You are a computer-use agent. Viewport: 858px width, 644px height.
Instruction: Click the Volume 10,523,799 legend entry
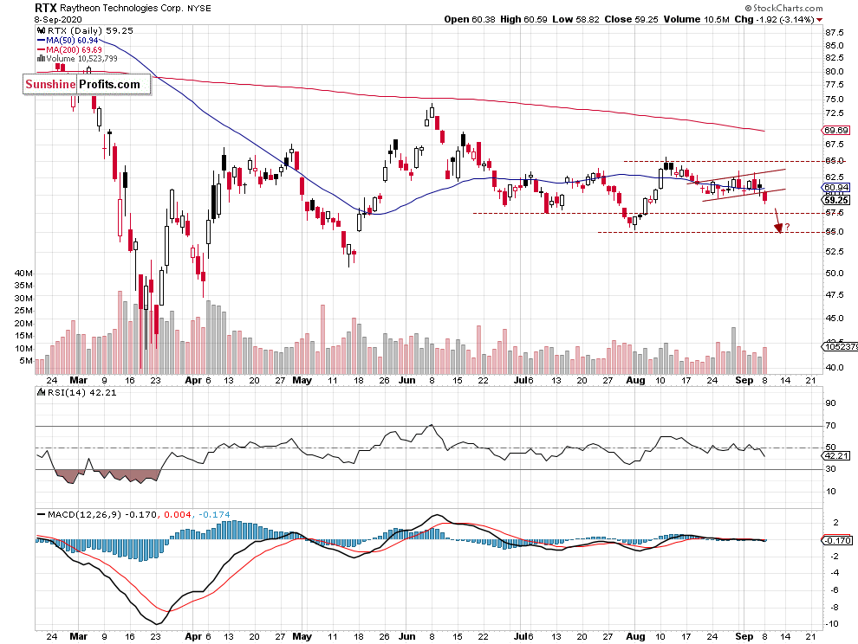pyautogui.click(x=81, y=59)
